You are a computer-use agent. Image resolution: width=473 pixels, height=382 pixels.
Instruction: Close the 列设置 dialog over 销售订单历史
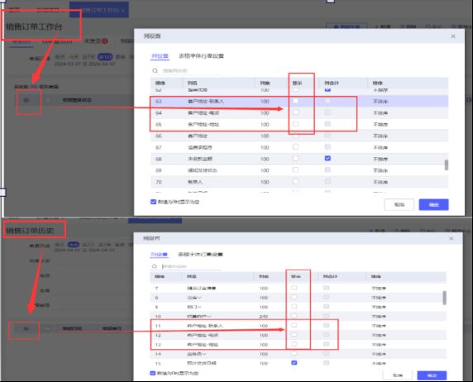click(x=451, y=239)
